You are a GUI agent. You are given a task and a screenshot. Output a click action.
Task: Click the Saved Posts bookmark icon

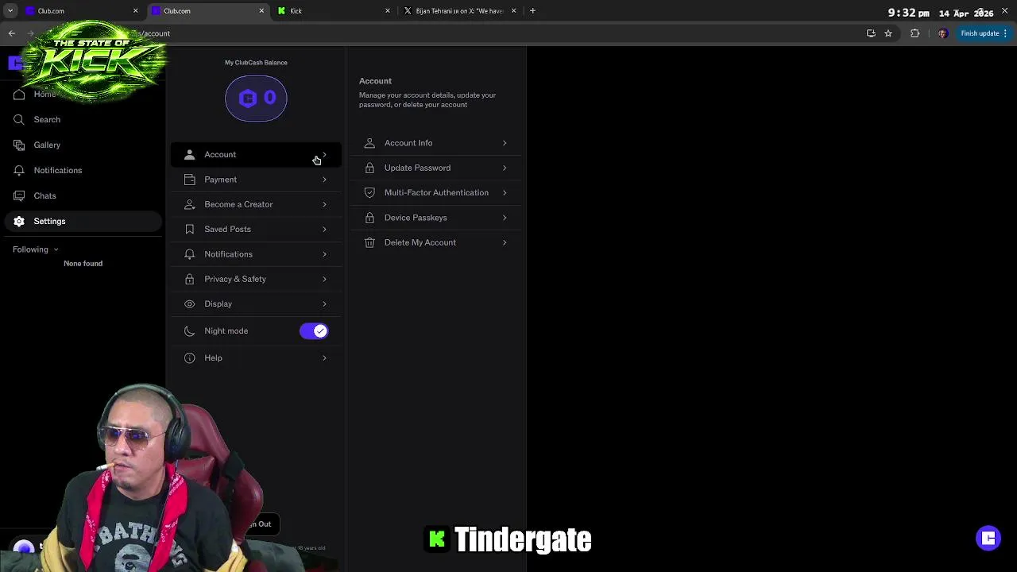coord(189,229)
